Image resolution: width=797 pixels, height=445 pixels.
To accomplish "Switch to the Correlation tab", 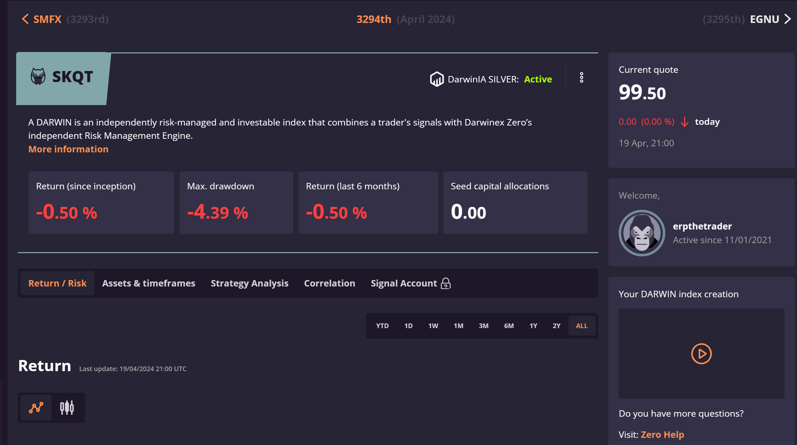I will (329, 283).
